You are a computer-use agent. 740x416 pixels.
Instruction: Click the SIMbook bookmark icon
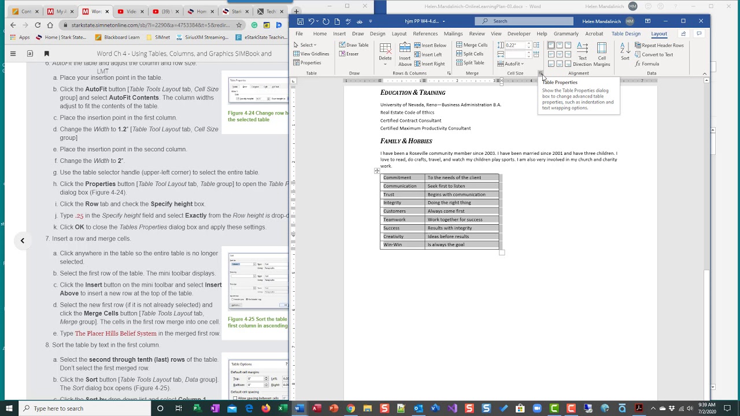pos(47,54)
